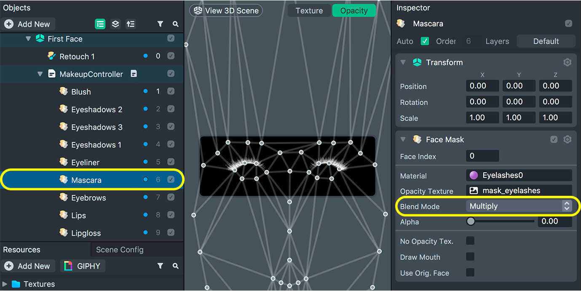
Task: Click the filter icon in Objects panel
Action: [x=160, y=24]
